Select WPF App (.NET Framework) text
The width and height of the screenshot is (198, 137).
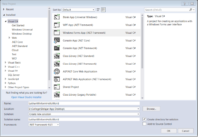[x=78, y=25]
